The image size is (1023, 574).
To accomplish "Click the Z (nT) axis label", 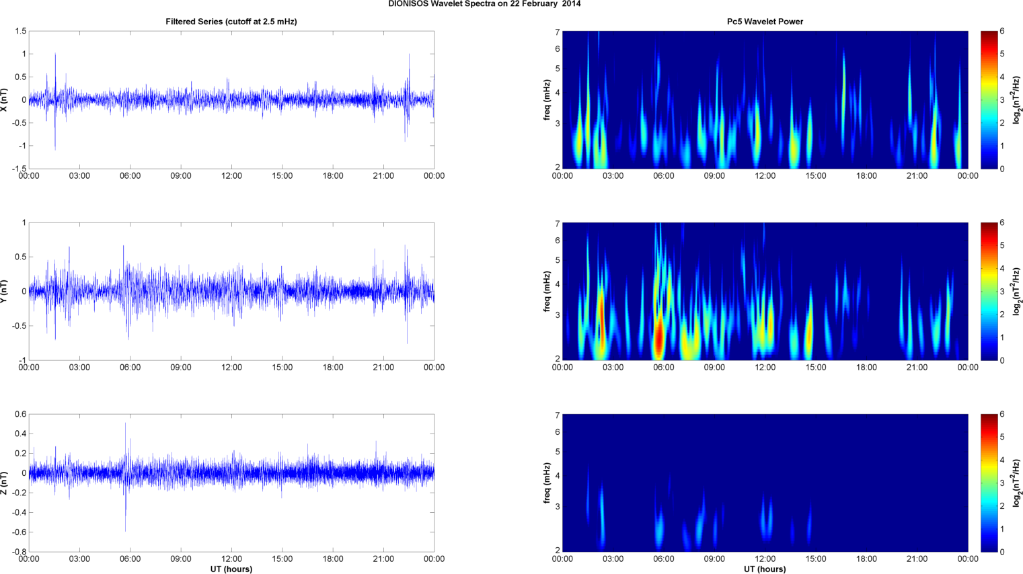I will point(5,483).
